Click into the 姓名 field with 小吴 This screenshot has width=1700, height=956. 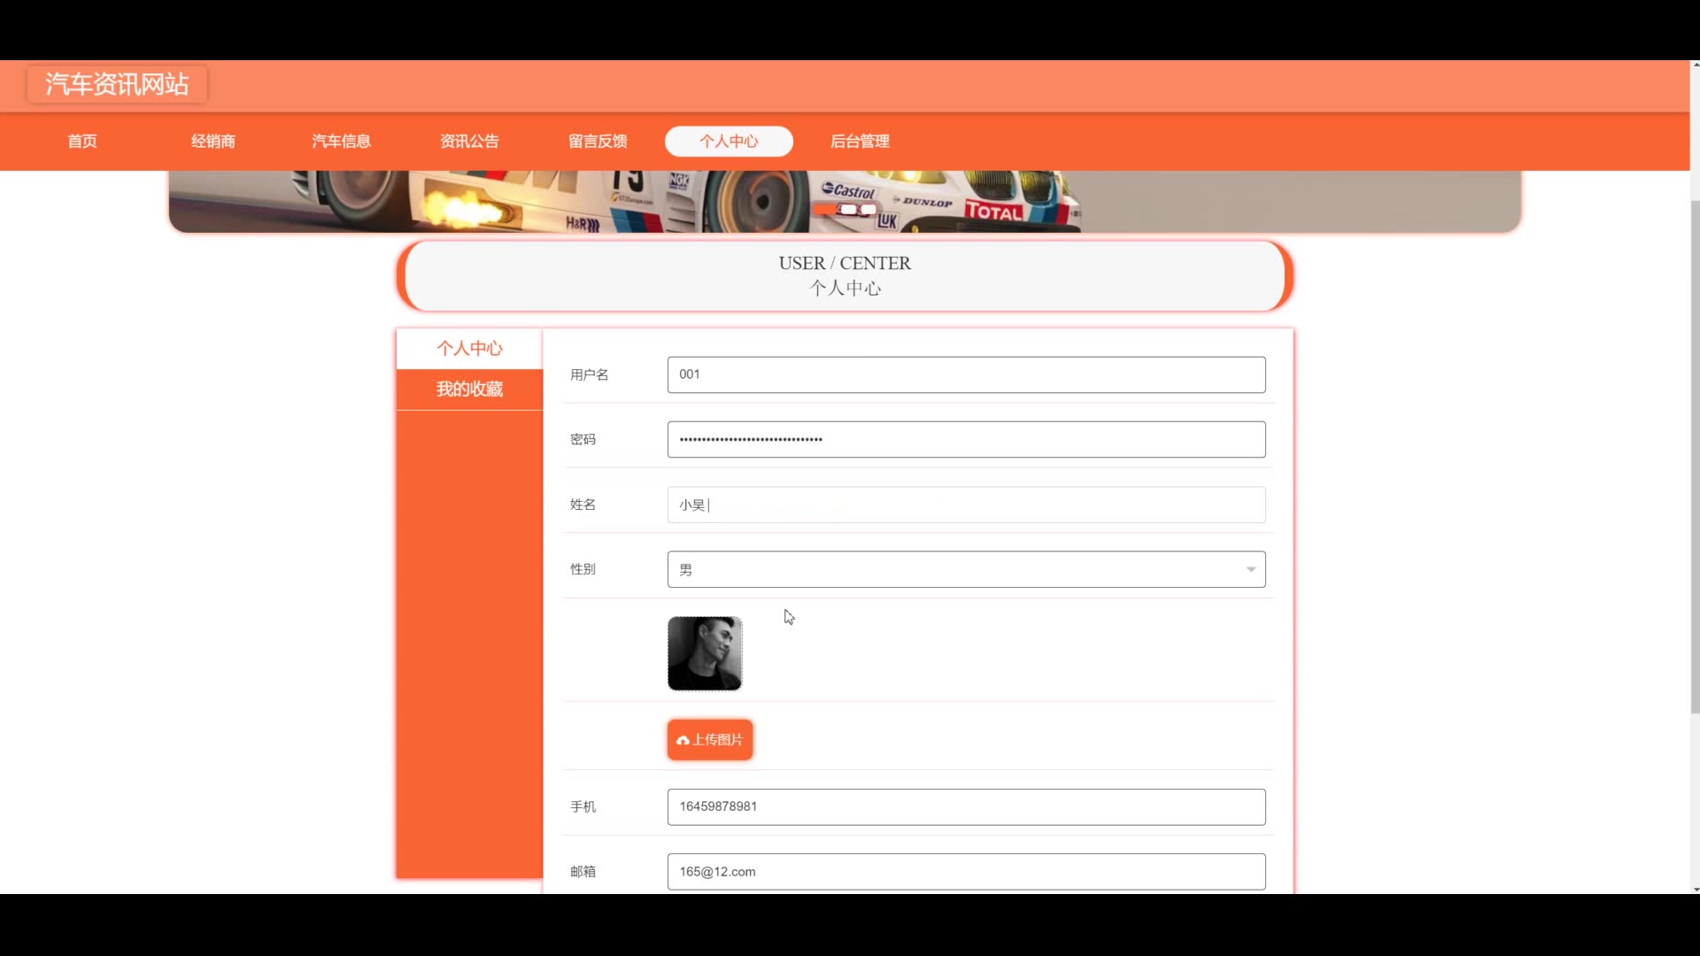tap(966, 505)
